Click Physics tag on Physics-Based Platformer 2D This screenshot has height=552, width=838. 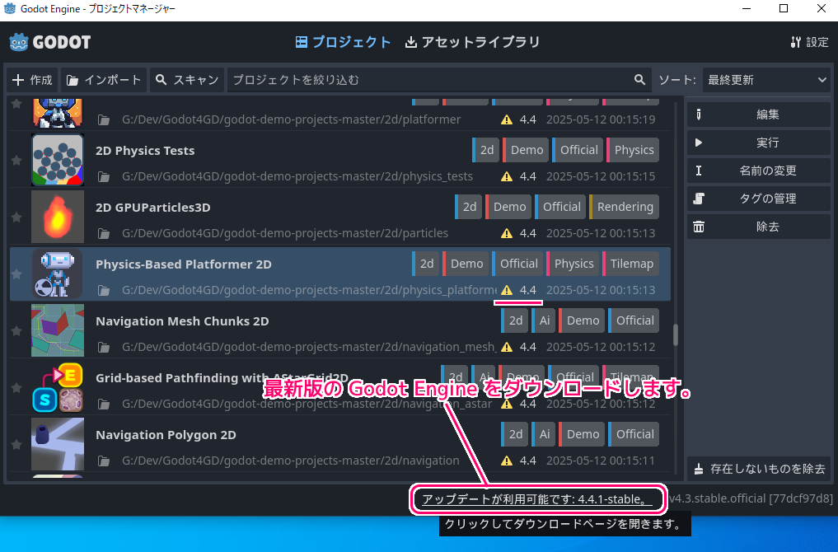(x=573, y=264)
